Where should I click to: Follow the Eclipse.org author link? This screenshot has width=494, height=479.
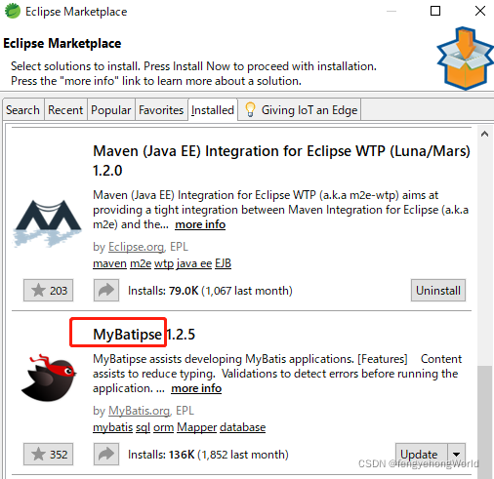[136, 247]
